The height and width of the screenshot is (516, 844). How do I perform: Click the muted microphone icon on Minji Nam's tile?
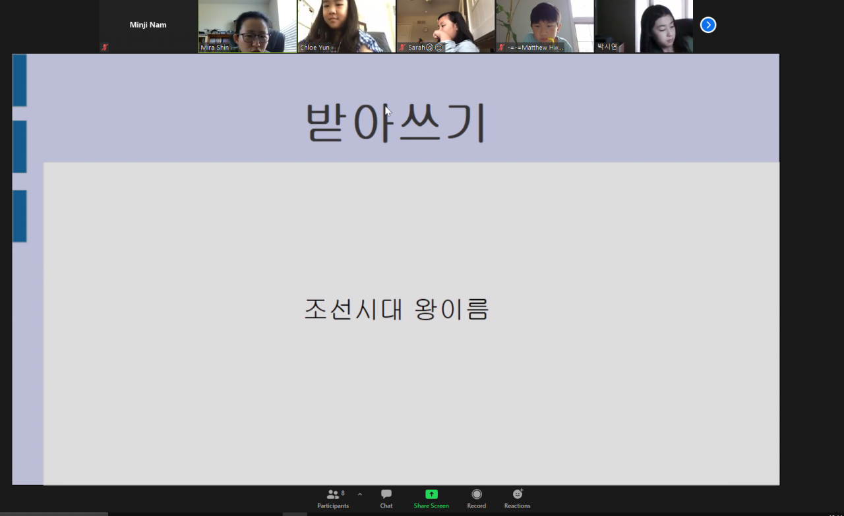point(104,47)
